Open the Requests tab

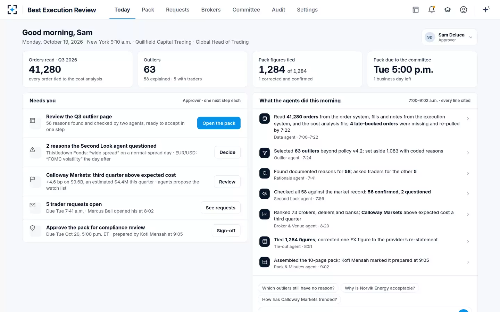pos(177,10)
